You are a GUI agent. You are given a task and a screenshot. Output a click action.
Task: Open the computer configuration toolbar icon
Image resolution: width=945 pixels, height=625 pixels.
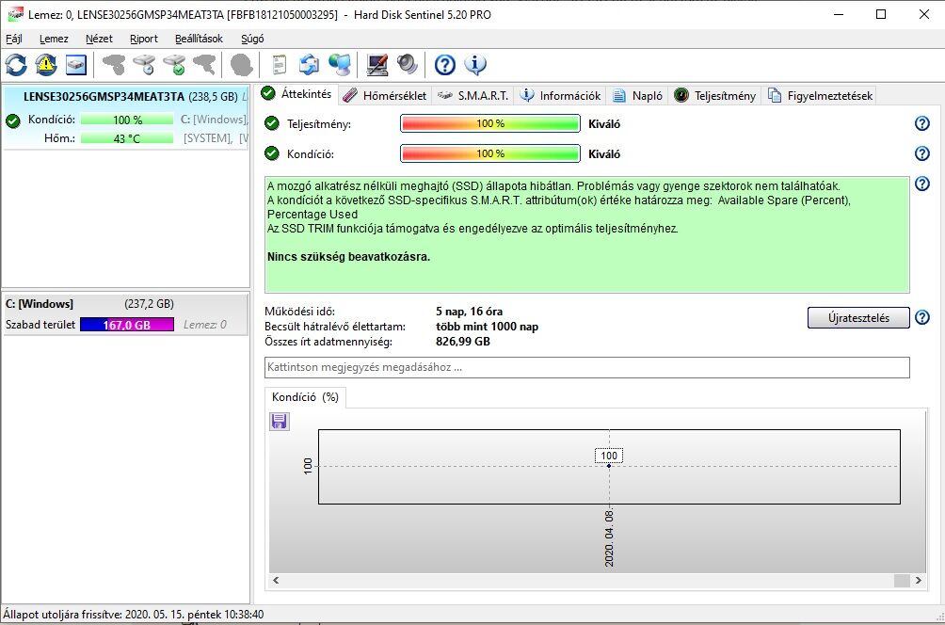377,65
